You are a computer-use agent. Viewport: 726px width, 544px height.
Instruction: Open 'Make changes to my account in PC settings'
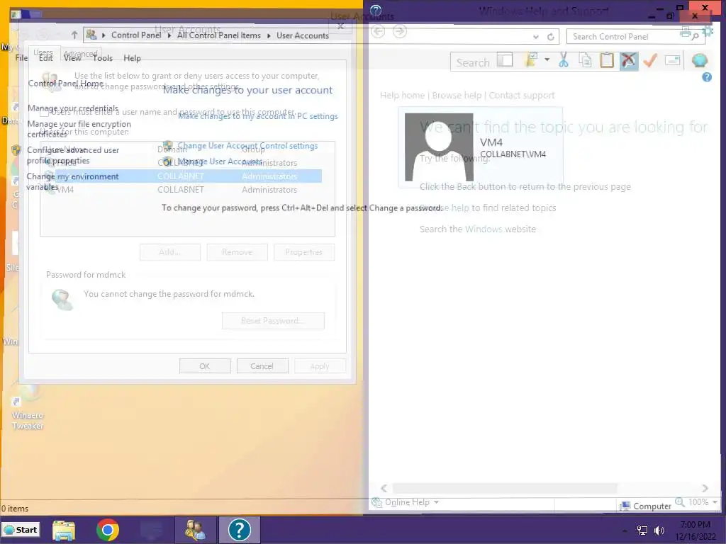[258, 116]
